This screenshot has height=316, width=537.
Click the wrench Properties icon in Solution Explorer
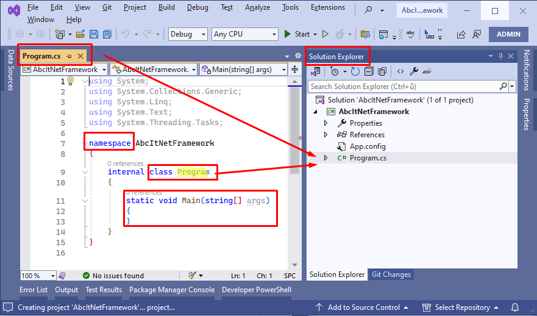coord(414,71)
